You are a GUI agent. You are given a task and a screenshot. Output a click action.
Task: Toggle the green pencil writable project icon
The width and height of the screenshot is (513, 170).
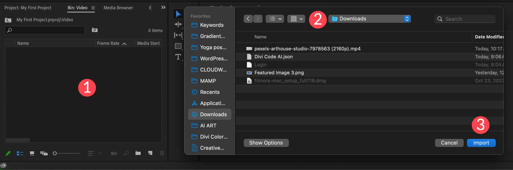point(8,153)
